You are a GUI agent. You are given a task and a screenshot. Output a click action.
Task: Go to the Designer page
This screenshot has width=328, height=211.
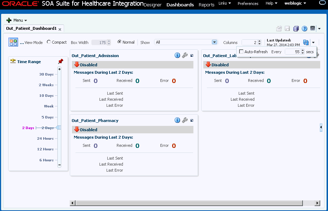coord(153,5)
